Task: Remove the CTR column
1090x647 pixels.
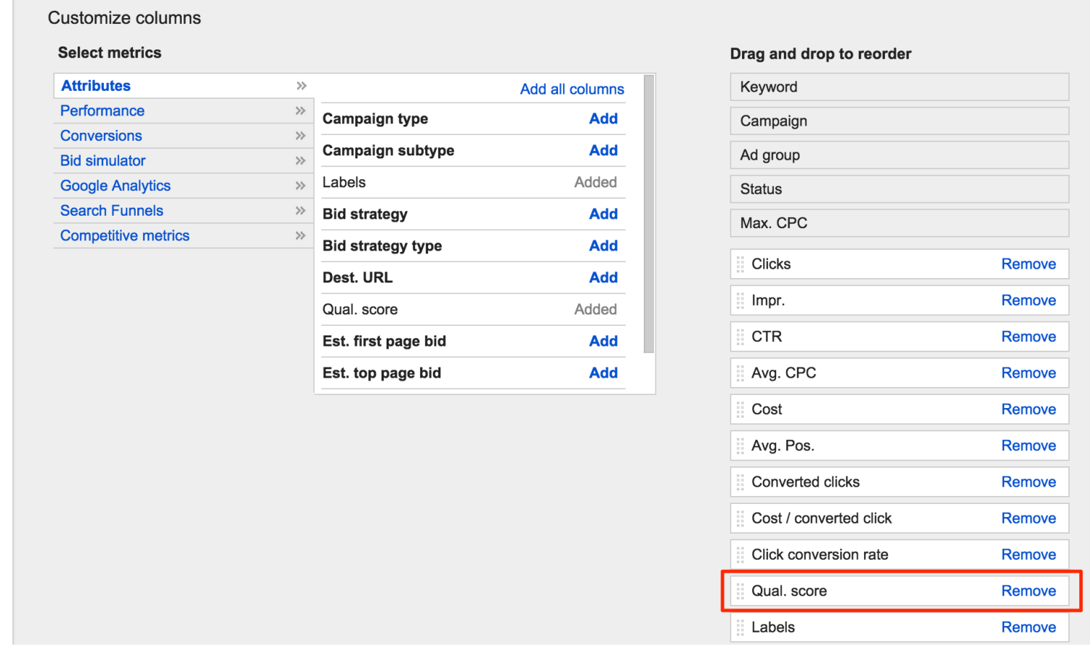Action: (x=1028, y=337)
